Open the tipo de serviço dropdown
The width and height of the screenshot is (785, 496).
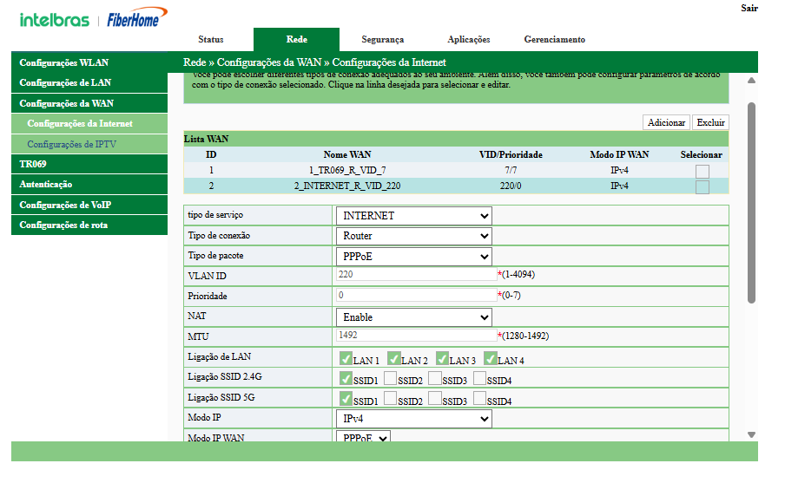[413, 216]
